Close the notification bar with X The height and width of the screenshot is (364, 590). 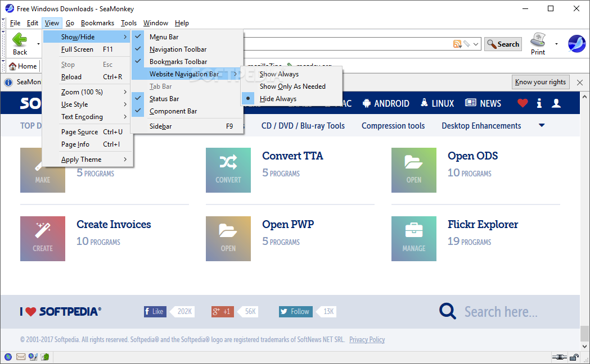coord(580,82)
